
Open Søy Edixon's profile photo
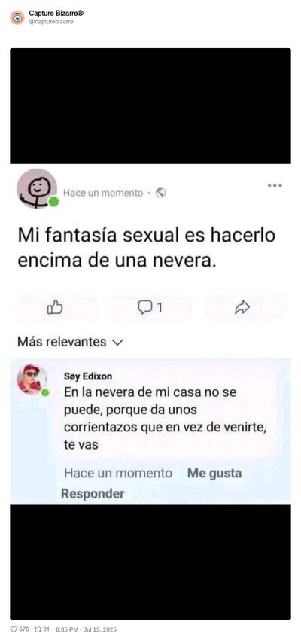click(32, 379)
